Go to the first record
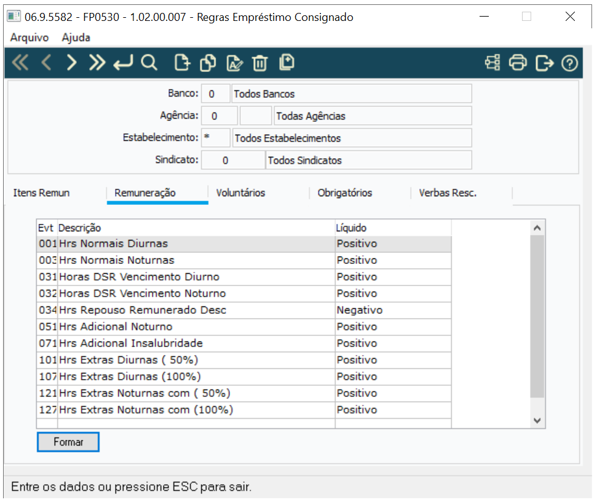Viewport: 597px width, 502px height. point(20,63)
